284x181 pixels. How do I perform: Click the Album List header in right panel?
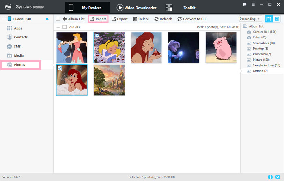(x=253, y=26)
